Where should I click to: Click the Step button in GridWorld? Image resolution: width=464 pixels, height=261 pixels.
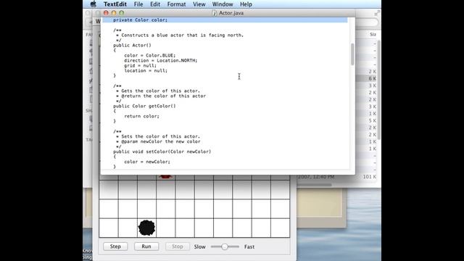coord(115,246)
